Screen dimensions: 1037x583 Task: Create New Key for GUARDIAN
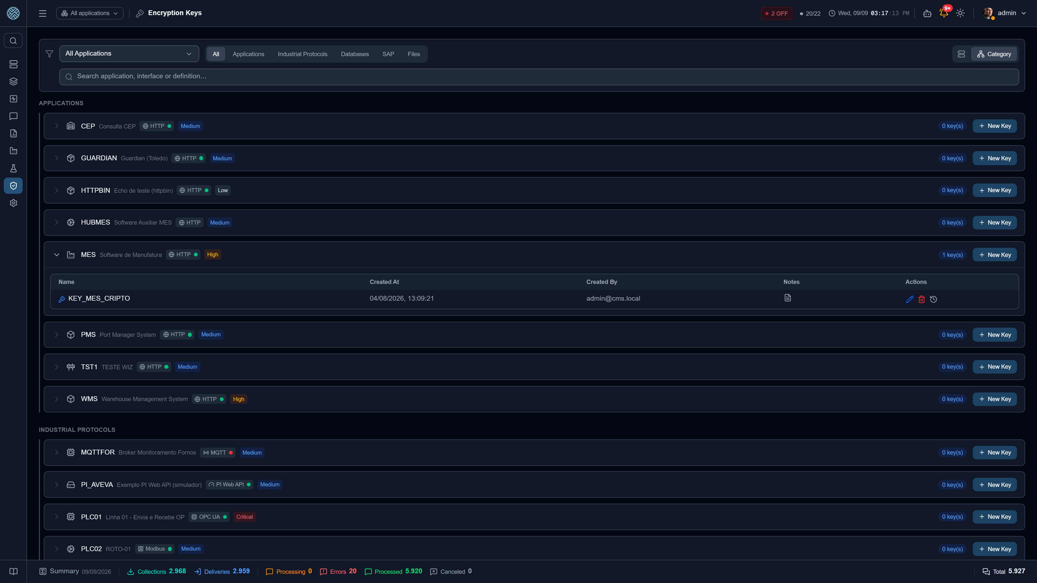995,158
